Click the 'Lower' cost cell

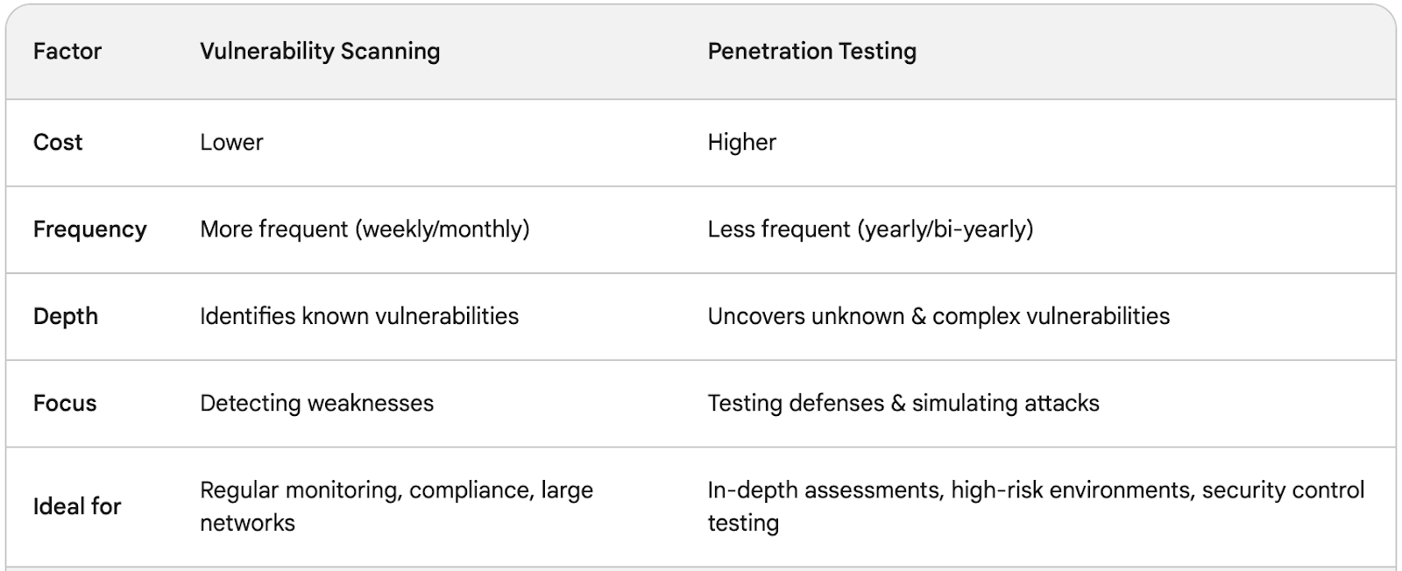coord(231,142)
